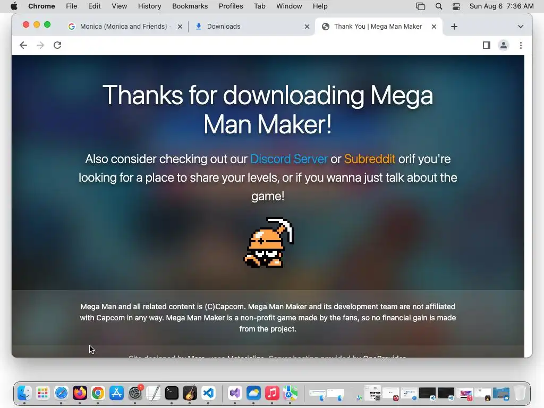The height and width of the screenshot is (408, 544).
Task: Click the date and time in menu bar
Action: pos(501,6)
